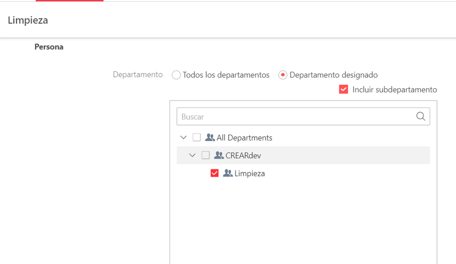
Task: Select the Limpieza entry in the tree
Action: pyautogui.click(x=250, y=173)
